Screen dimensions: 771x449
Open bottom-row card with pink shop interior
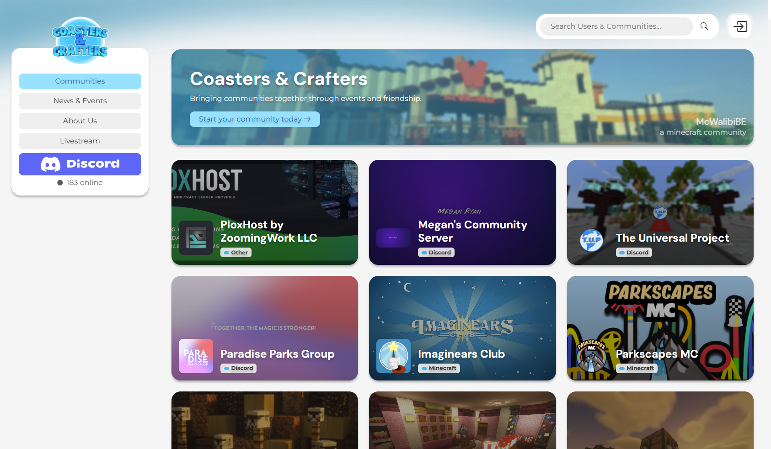point(462,420)
